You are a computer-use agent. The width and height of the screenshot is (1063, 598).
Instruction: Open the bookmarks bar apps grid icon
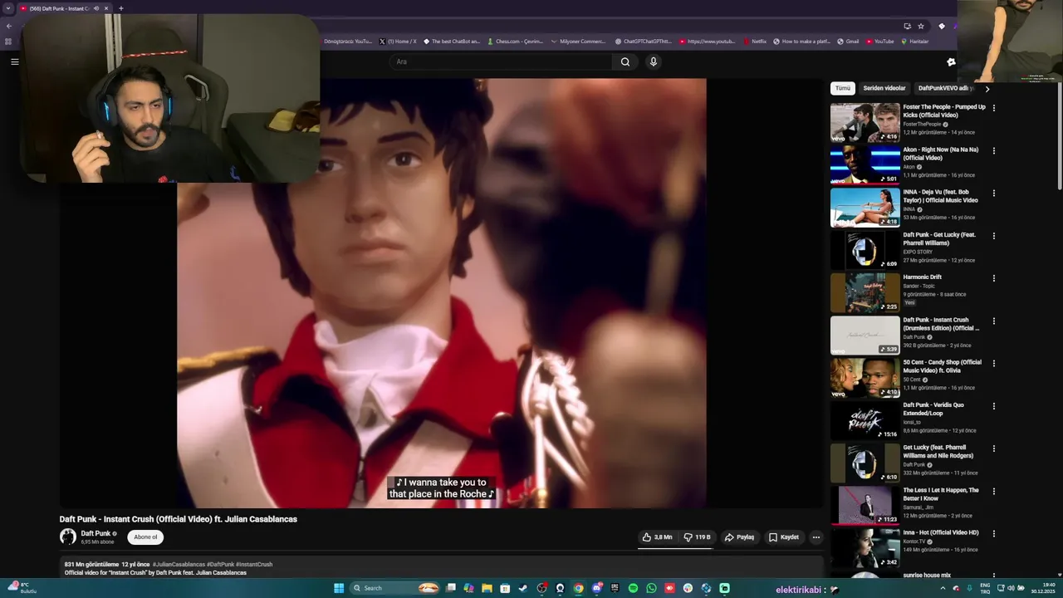(x=8, y=42)
